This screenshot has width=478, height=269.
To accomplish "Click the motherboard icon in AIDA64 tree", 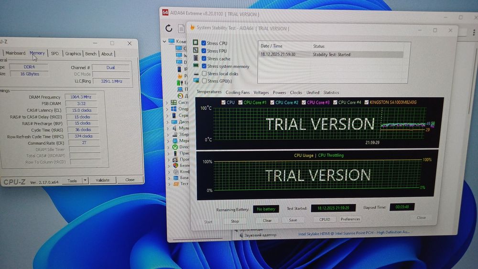I will coord(174,102).
